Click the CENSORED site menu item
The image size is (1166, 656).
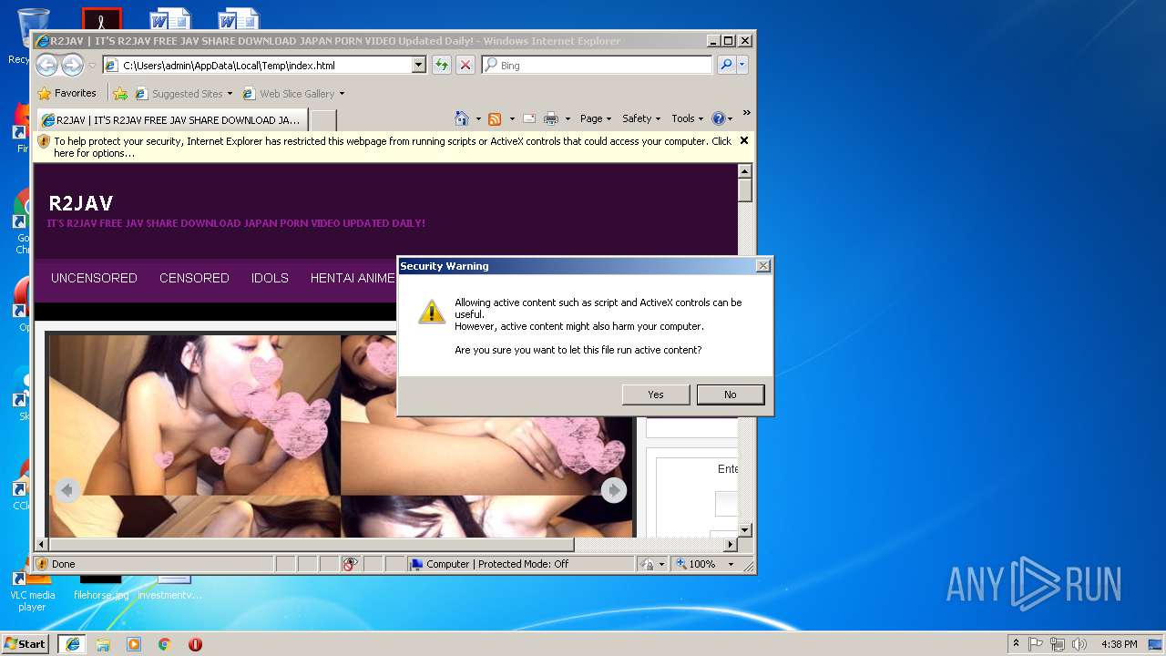[194, 278]
